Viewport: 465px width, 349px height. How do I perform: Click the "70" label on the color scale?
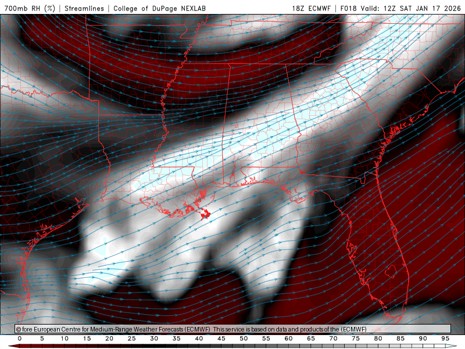(333, 339)
